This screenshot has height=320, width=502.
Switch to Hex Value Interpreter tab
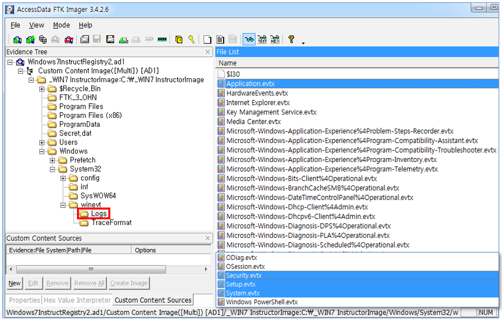click(x=77, y=300)
